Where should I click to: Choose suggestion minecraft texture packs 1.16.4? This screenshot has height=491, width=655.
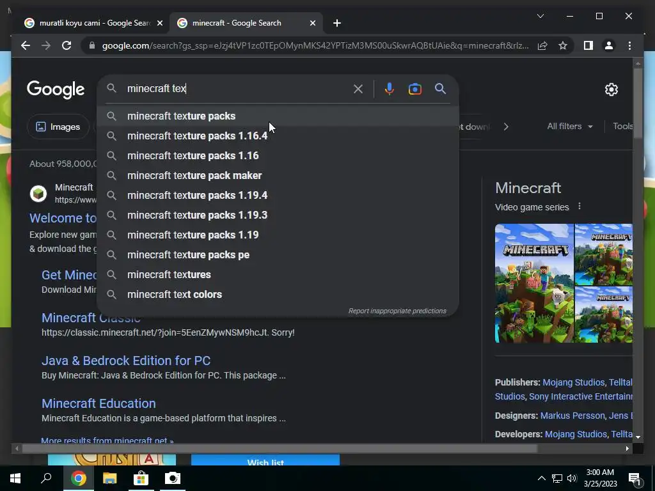[x=278, y=136]
